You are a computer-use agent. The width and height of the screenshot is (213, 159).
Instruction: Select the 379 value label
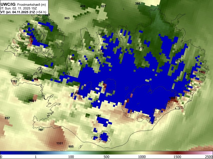[x=102, y=55]
